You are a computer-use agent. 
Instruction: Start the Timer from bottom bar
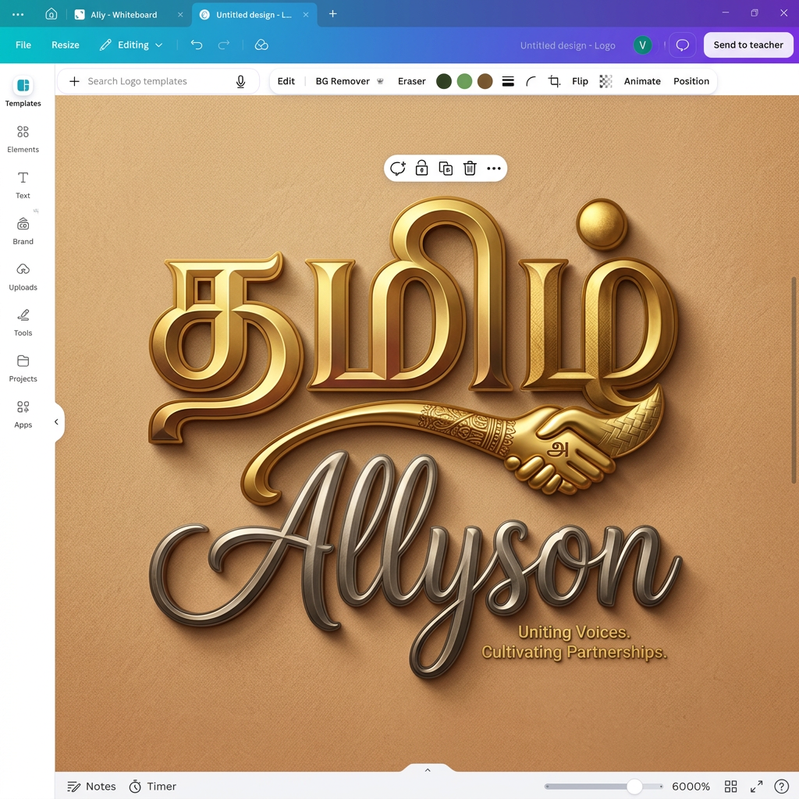coord(152,787)
